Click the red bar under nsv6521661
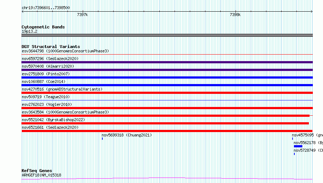Viewport: 323px width, 183px height. 167,131
